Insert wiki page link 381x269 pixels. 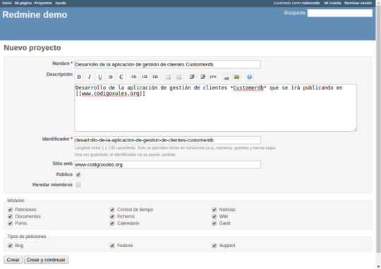(226, 77)
